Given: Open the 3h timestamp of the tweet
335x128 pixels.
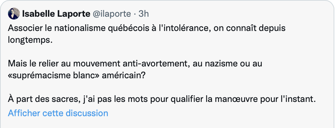Looking at the screenshot, I should [x=144, y=14].
